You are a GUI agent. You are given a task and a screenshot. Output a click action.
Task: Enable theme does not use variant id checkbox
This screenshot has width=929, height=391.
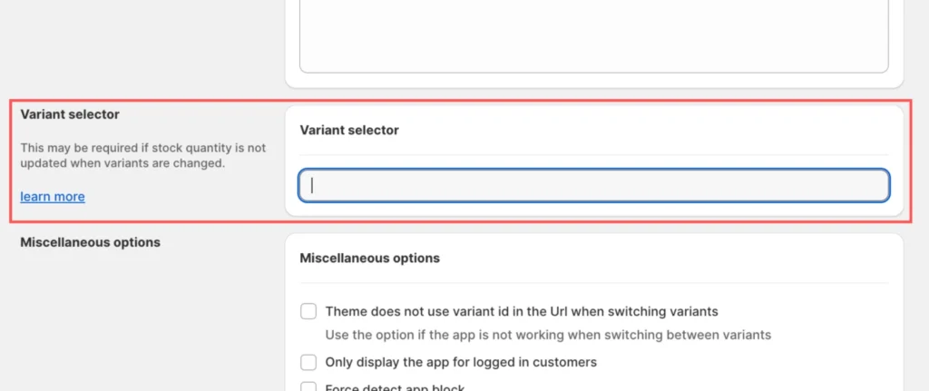(308, 311)
